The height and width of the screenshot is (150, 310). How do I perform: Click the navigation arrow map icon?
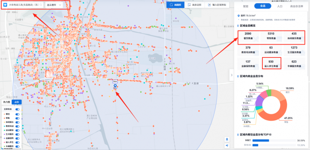(x=227, y=146)
